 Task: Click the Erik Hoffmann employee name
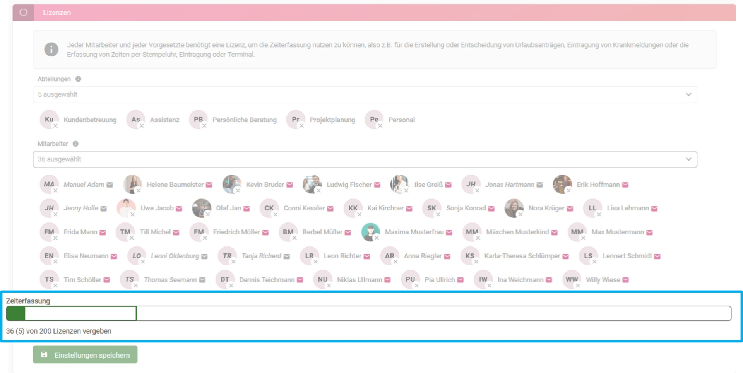click(x=598, y=185)
